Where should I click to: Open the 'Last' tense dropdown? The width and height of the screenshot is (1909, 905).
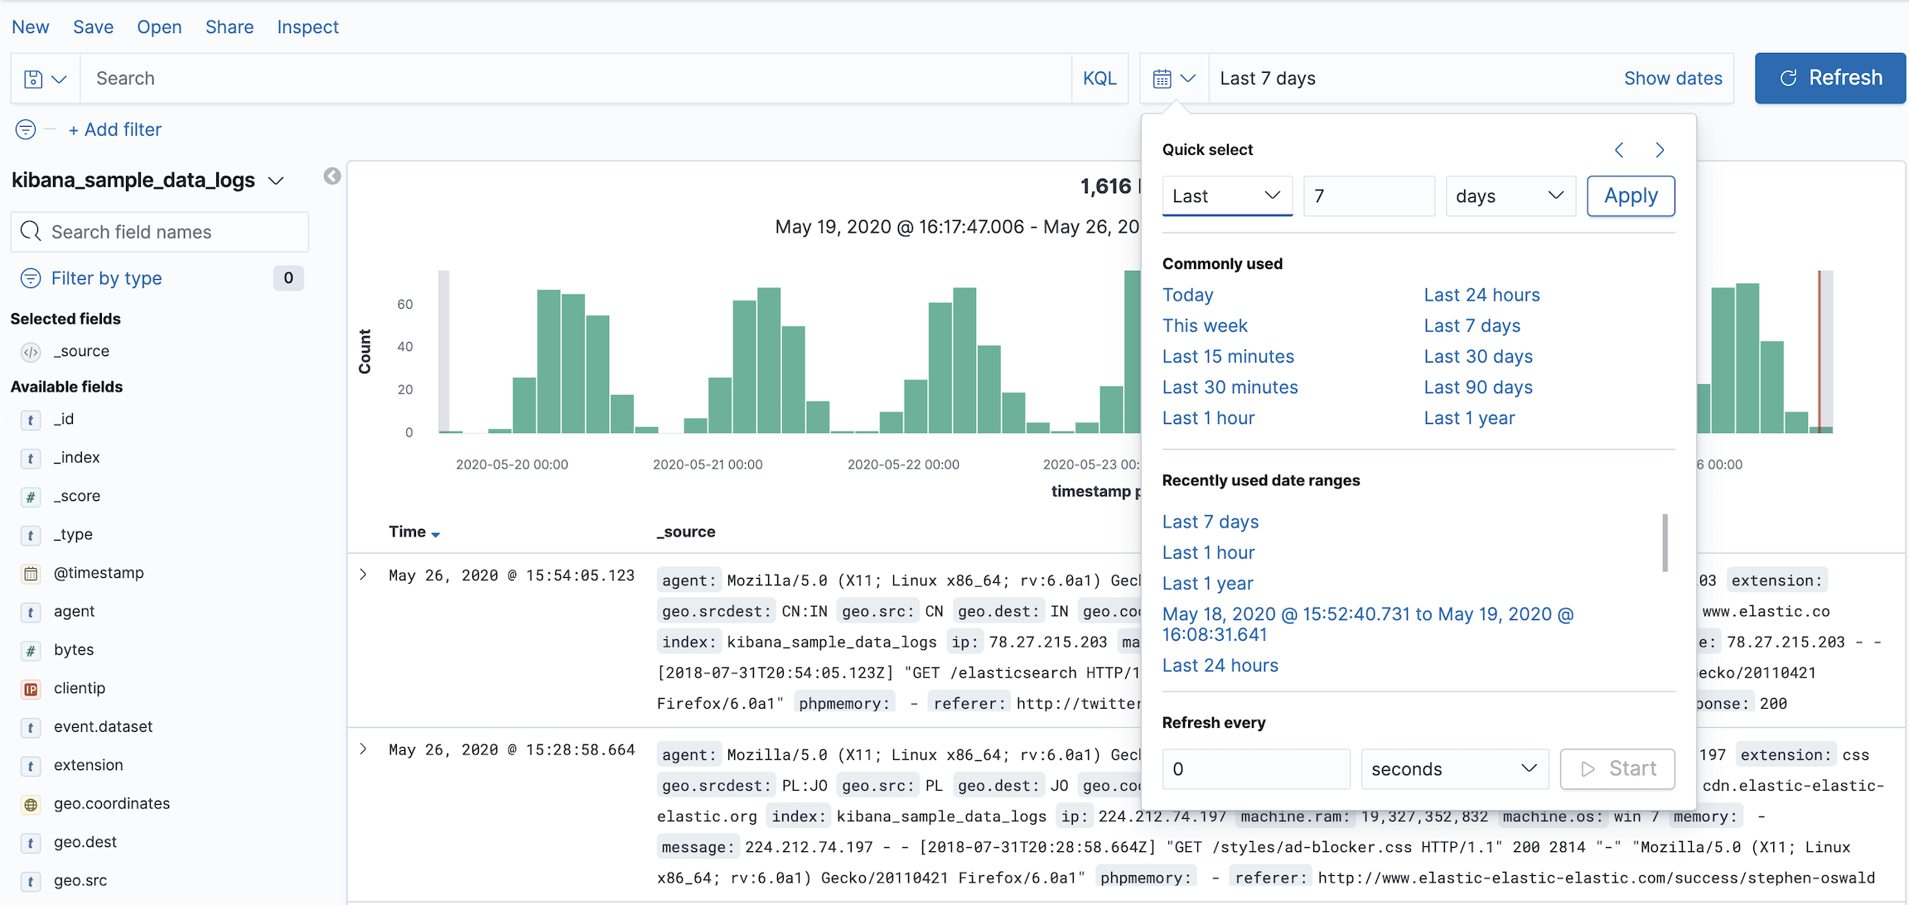click(1226, 196)
